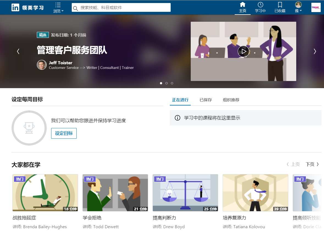Click the 学会拒绝 title link
The image size is (324, 237).
coord(92,218)
